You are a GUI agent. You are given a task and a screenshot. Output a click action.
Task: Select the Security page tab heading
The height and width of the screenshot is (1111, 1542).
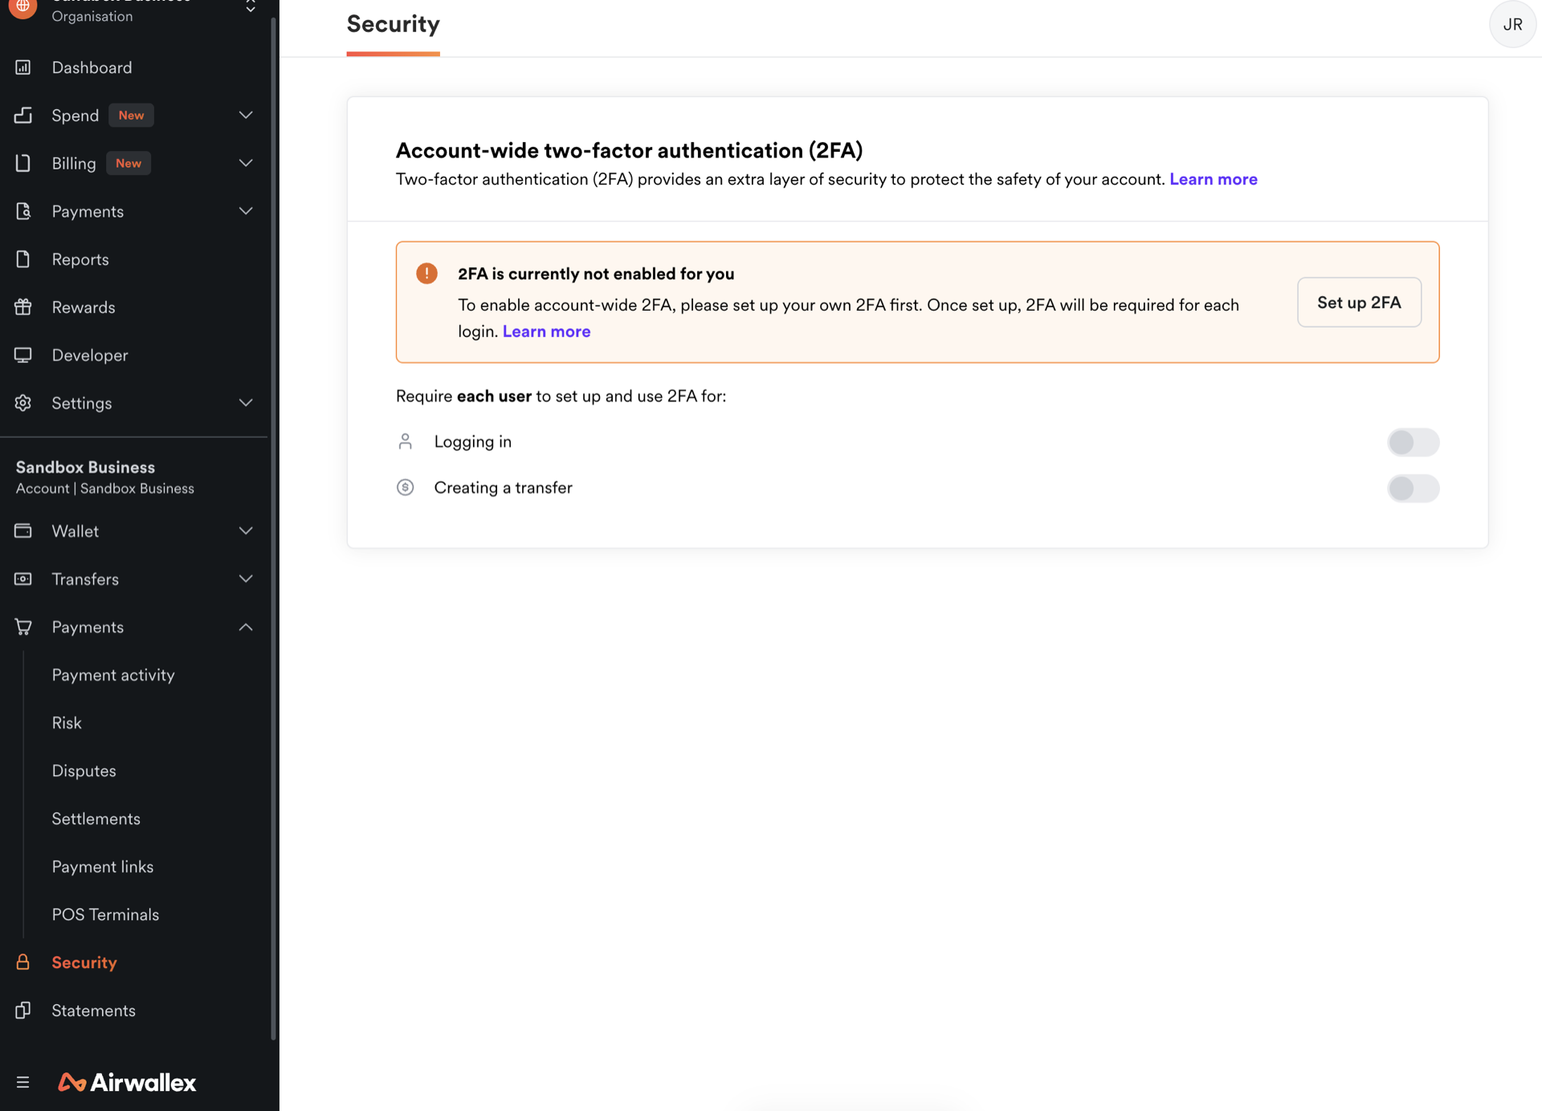click(x=393, y=24)
